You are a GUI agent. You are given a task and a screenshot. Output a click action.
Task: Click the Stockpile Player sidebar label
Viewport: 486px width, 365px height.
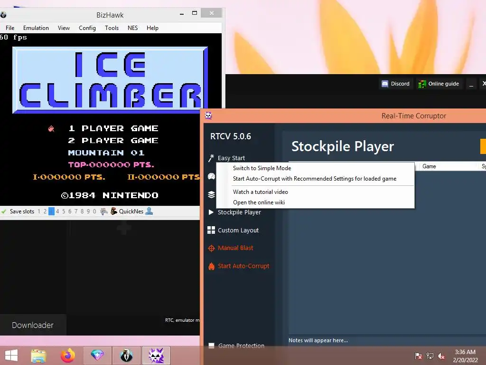[x=239, y=212]
